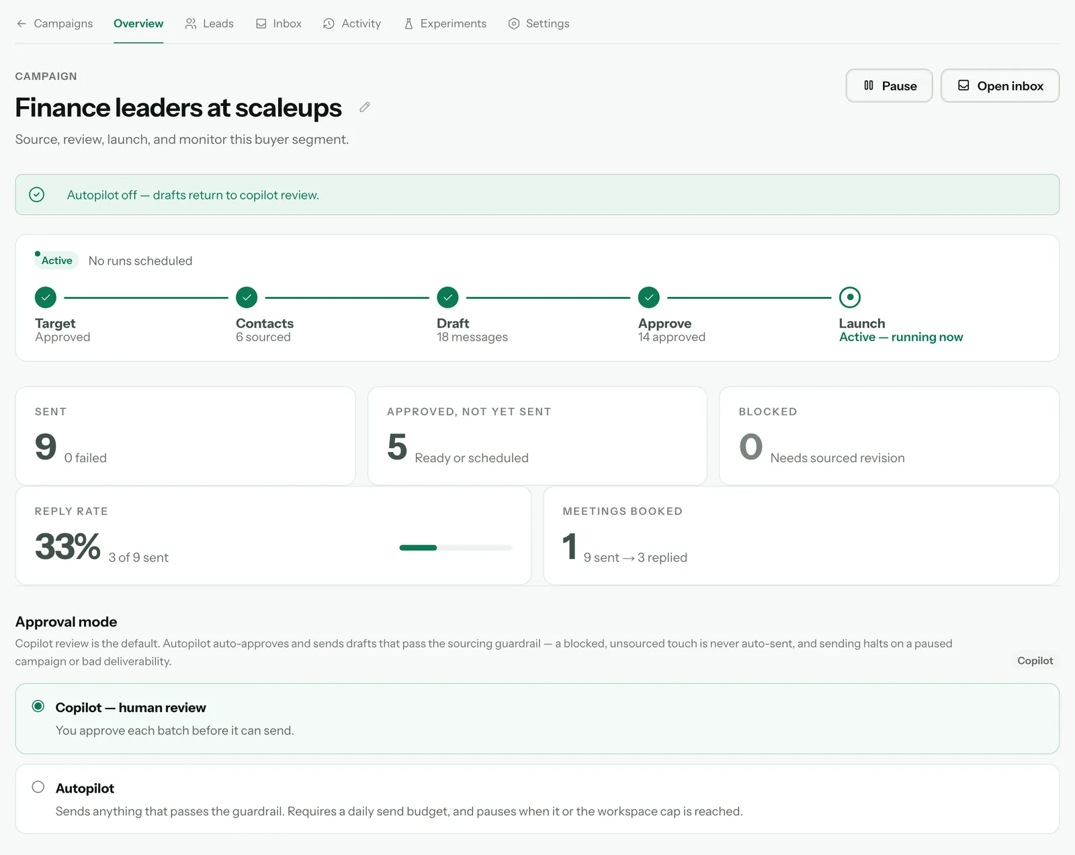This screenshot has width=1075, height=855.
Task: Click the '6 sourced' contacts count
Action: click(263, 337)
